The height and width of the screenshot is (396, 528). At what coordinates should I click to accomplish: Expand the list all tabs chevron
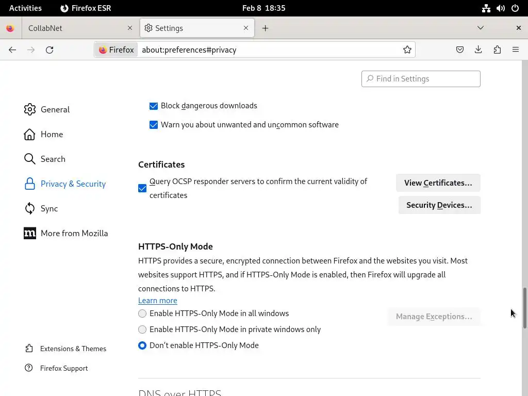(481, 28)
